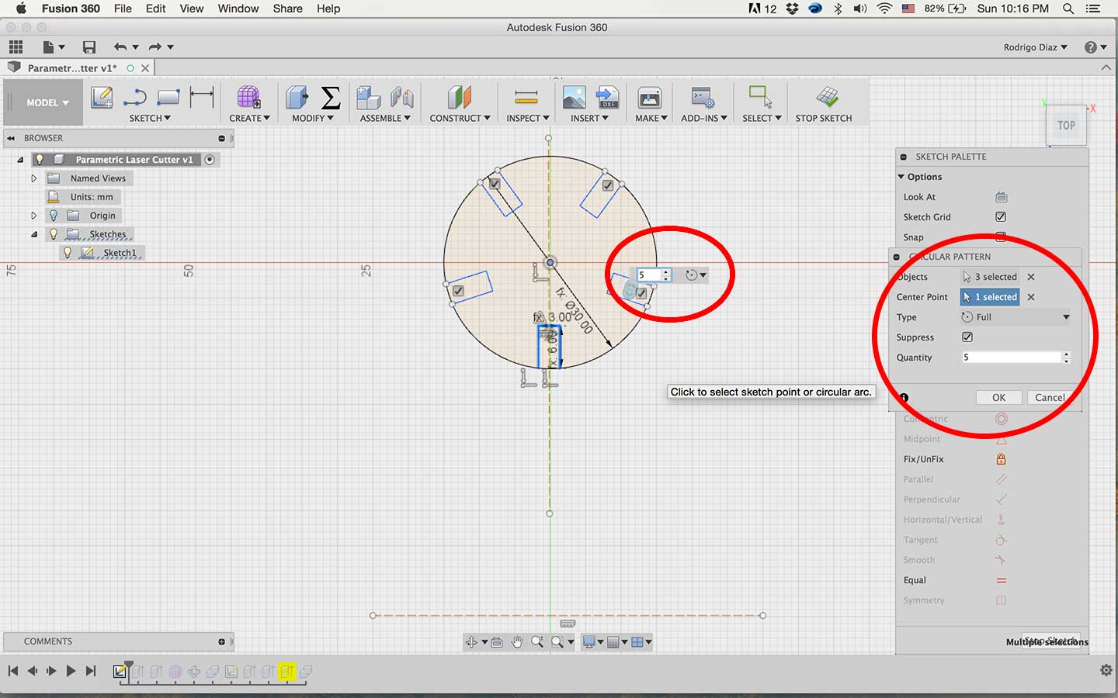Collapse the Sketches tree node
The image size is (1118, 698).
[33, 234]
